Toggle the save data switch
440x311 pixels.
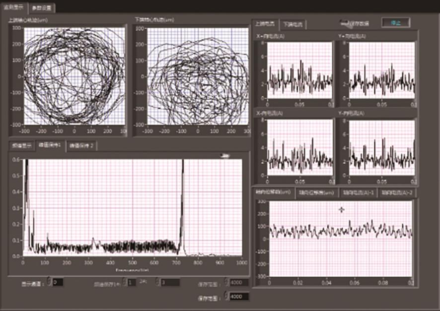click(343, 22)
